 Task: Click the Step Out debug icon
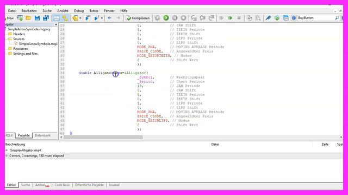(x=212, y=18)
